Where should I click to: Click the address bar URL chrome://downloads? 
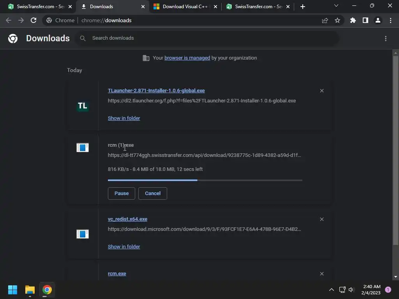point(106,20)
